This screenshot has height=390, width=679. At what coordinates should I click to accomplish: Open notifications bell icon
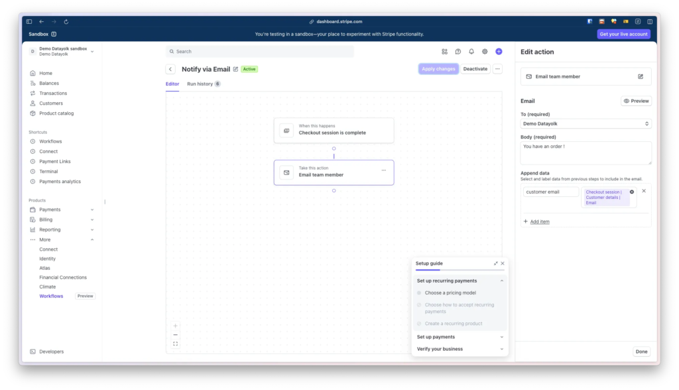tap(471, 52)
